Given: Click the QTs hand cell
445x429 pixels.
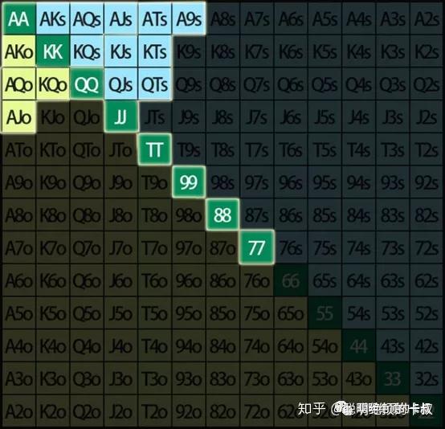Looking at the screenshot, I should tap(155, 84).
